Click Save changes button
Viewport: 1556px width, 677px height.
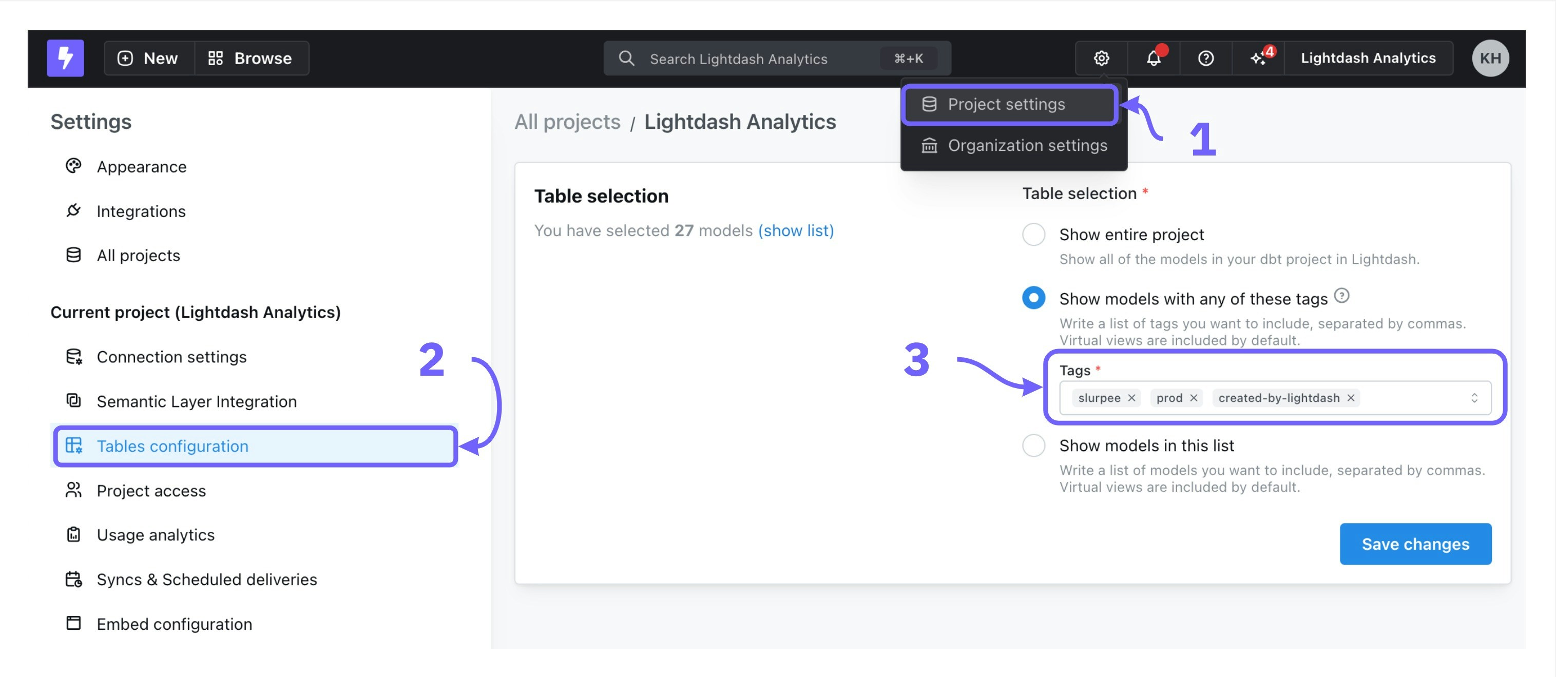click(x=1415, y=544)
